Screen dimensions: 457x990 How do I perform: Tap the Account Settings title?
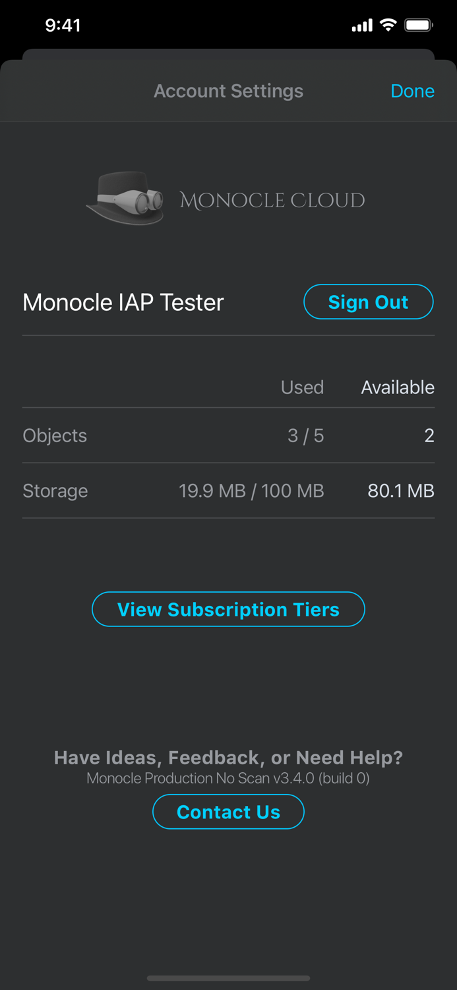point(228,90)
